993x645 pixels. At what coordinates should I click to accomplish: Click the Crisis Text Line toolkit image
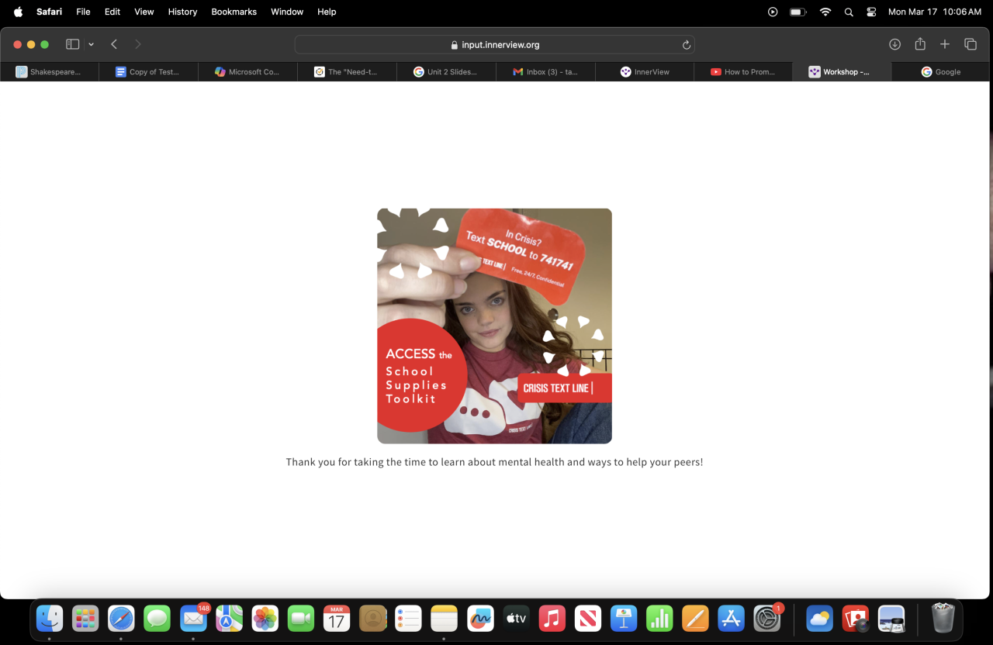click(494, 326)
